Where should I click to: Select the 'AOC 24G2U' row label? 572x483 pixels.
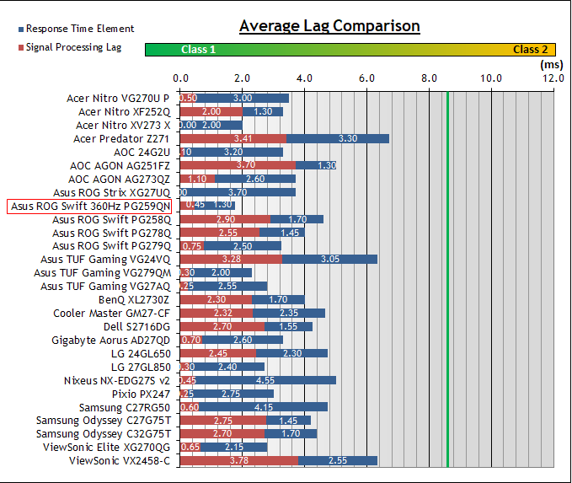pyautogui.click(x=142, y=153)
